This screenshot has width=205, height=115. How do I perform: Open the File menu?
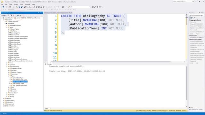pos(2,4)
